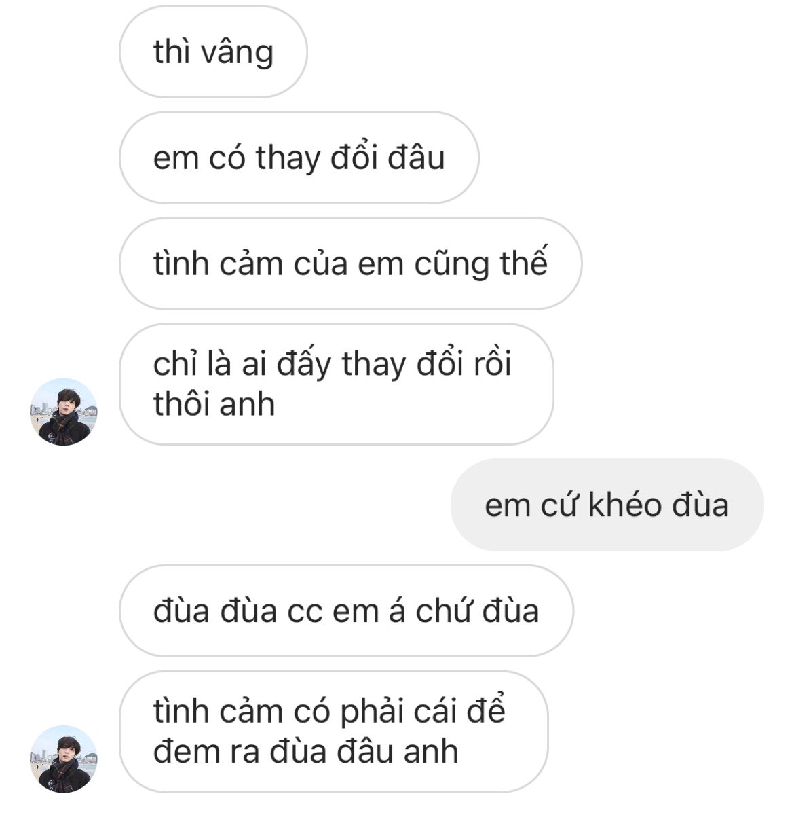Open sender avatar beside 'đem ra đùa đâu anh'

tap(64, 759)
